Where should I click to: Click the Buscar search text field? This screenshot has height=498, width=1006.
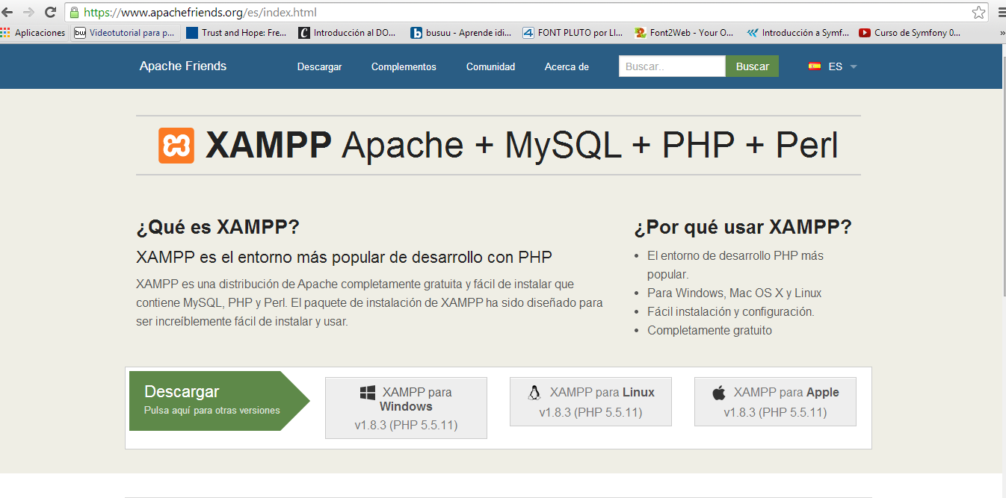point(672,66)
